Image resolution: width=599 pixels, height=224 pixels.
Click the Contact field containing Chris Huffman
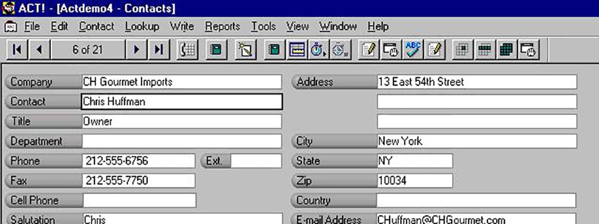click(x=182, y=102)
